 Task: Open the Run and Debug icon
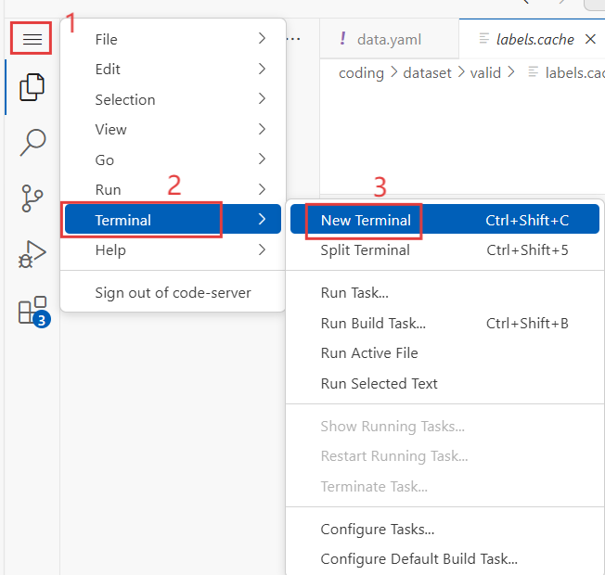[x=32, y=254]
